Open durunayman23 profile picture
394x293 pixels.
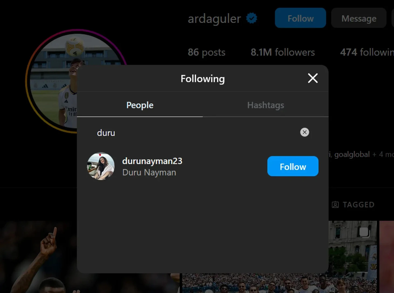coord(101,166)
